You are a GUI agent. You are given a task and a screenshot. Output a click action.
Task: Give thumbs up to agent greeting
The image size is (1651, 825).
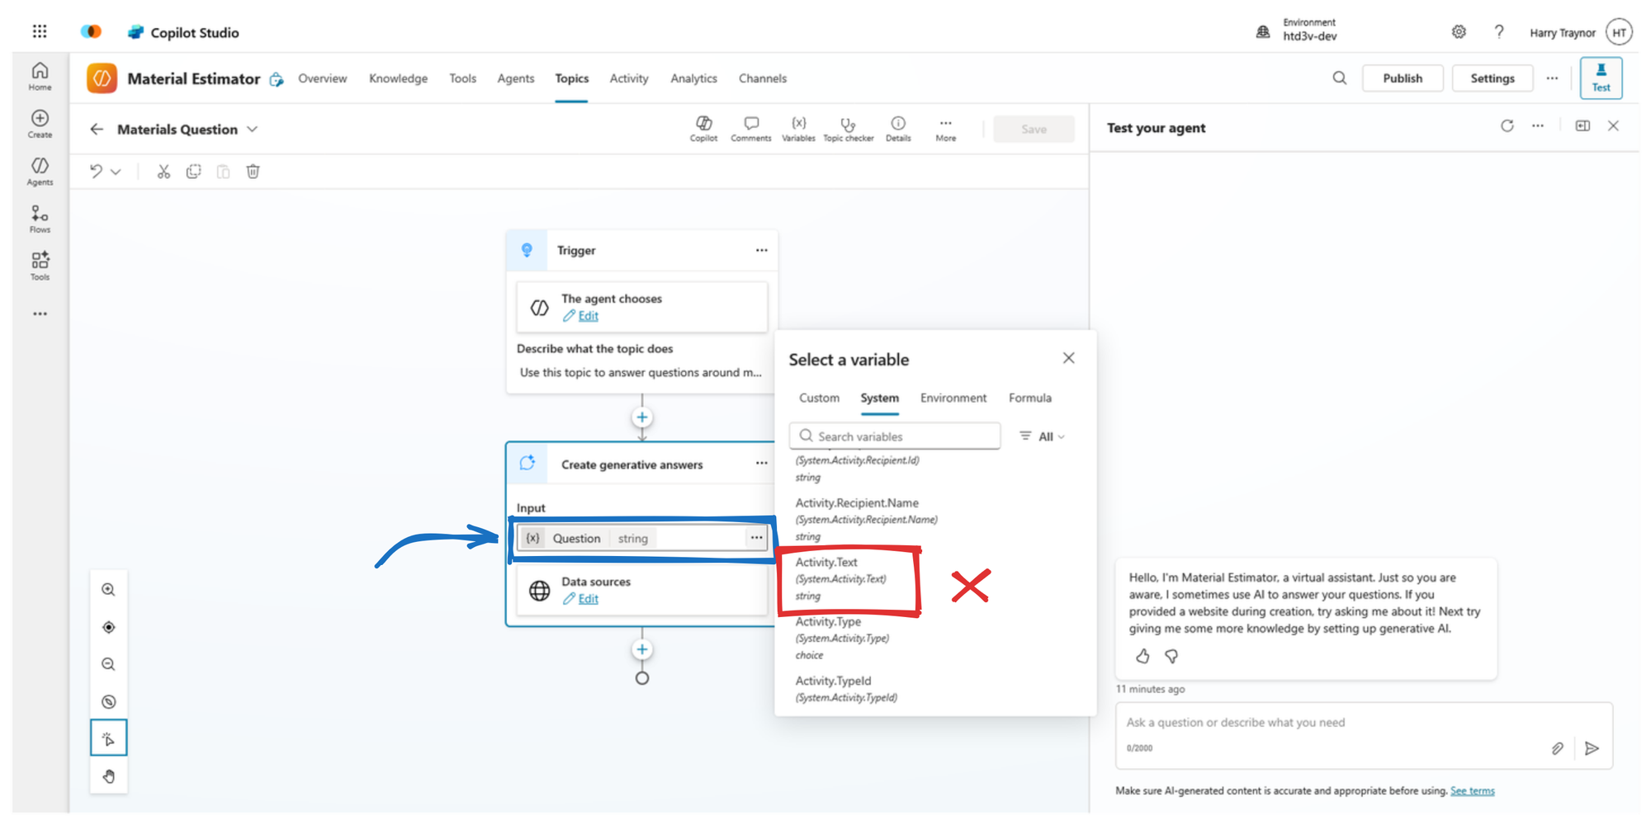click(1142, 657)
